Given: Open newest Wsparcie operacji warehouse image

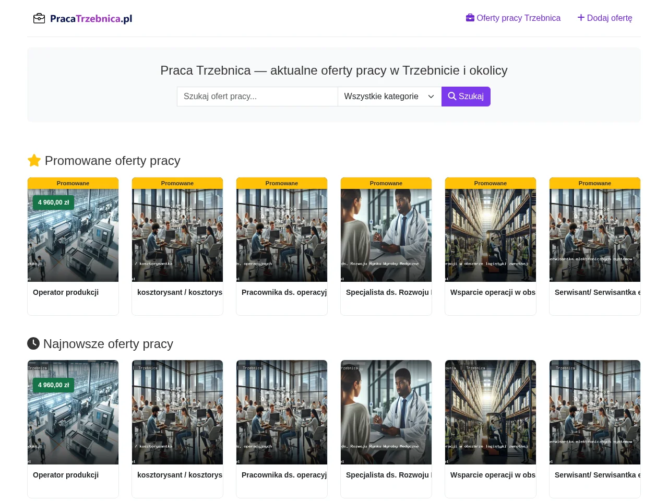Looking at the screenshot, I should (x=491, y=412).
